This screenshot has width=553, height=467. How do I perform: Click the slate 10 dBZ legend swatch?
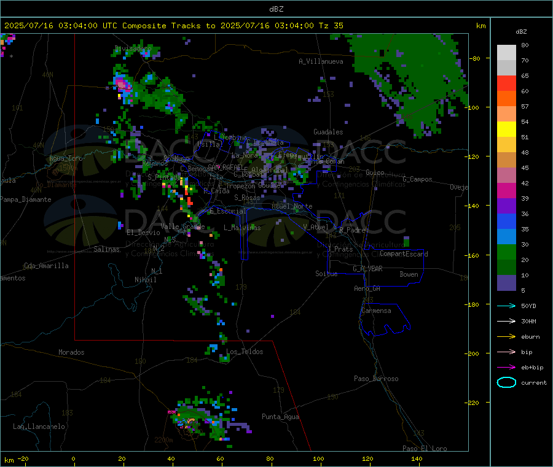pyautogui.click(x=506, y=282)
